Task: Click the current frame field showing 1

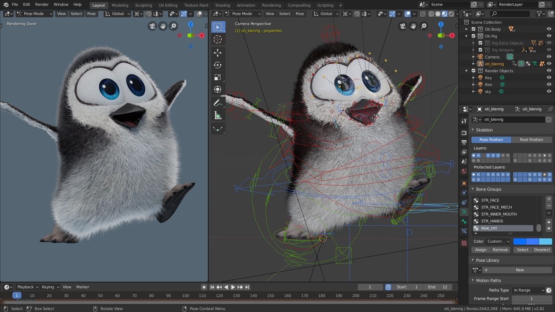Action: click(x=370, y=286)
